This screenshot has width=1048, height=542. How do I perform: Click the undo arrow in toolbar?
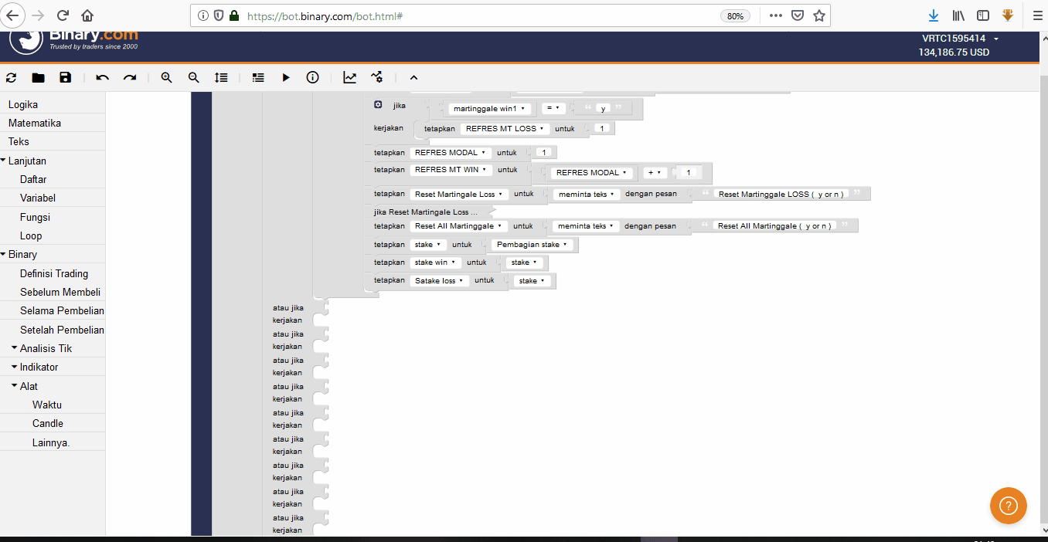(x=103, y=77)
